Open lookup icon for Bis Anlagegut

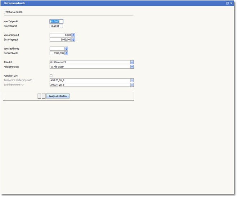coord(73,40)
